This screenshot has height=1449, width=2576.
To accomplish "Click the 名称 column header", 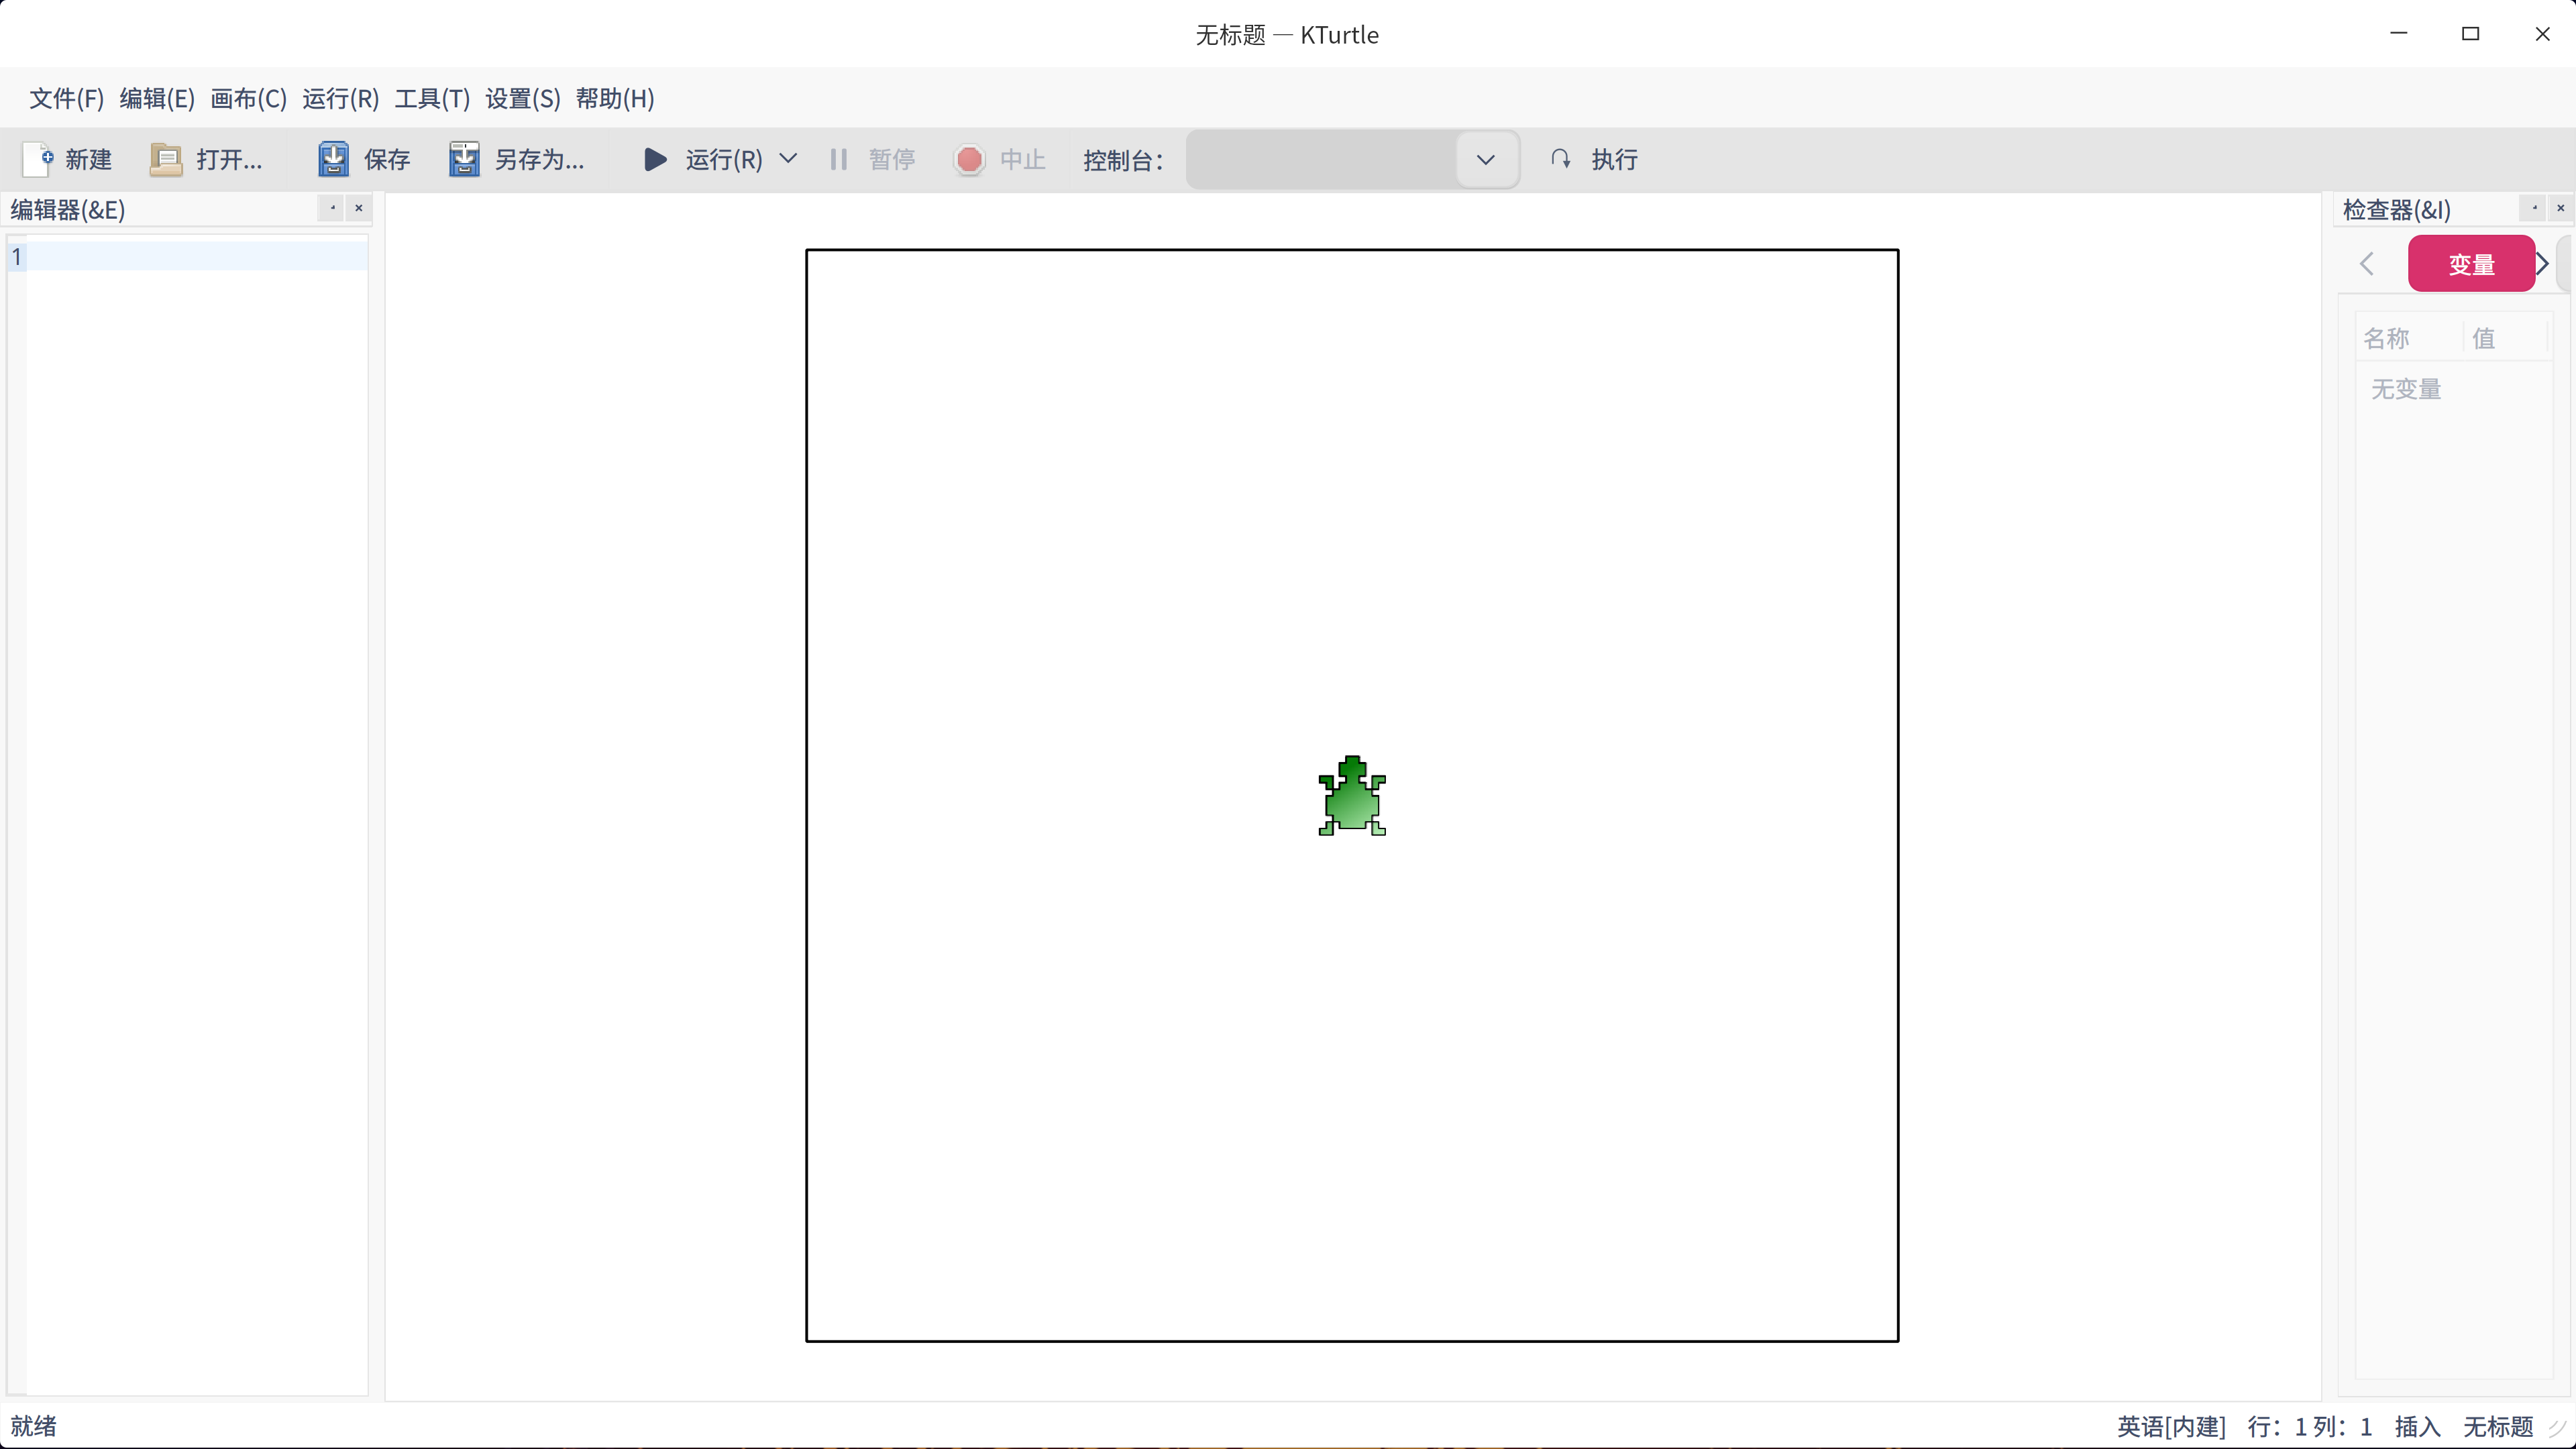I will coord(2408,338).
